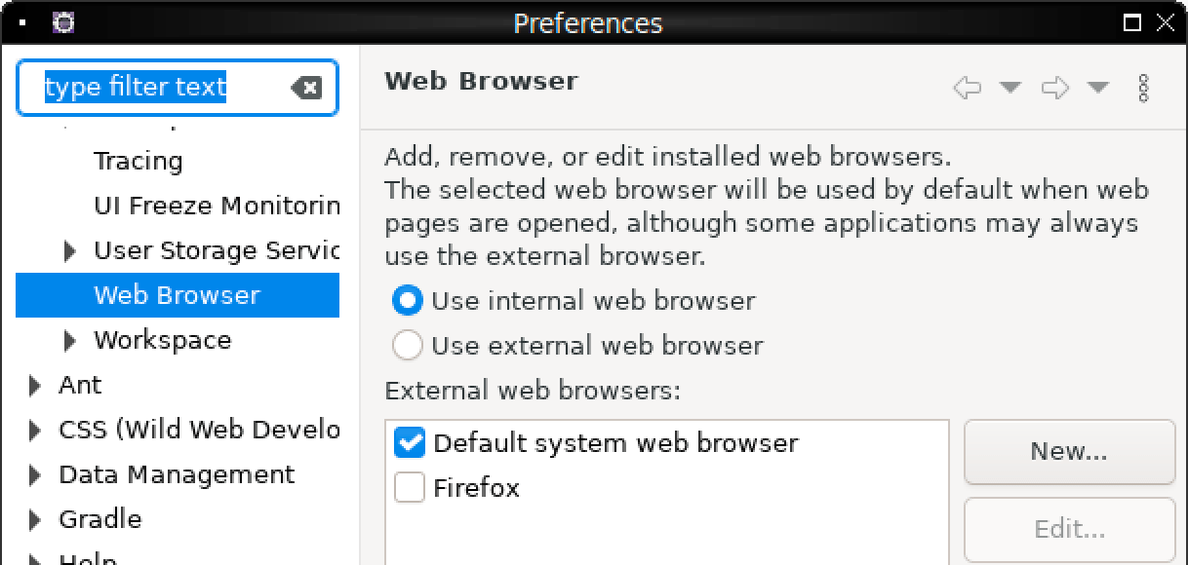Open the view menu via the three-dot icon
1188x565 pixels.
1142,87
